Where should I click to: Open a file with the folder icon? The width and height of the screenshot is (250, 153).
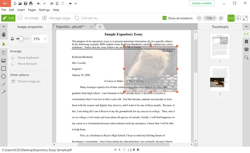point(20,3)
